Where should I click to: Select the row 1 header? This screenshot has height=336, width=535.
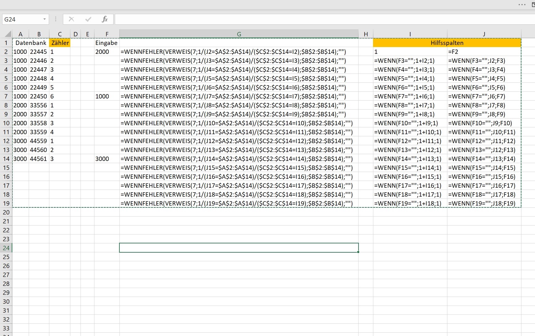point(6,43)
